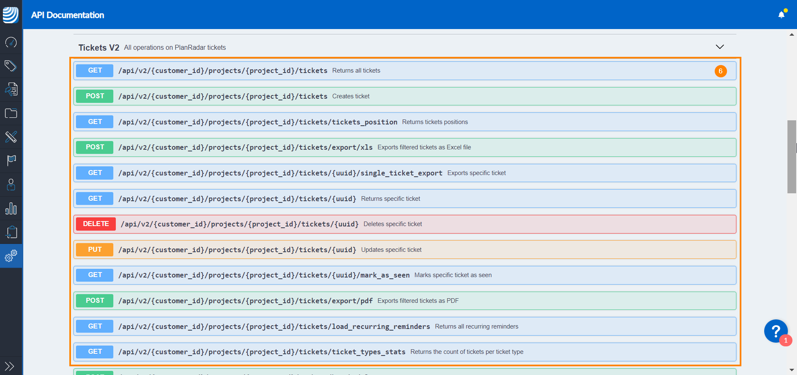Click the flag icon in sidebar

point(11,161)
